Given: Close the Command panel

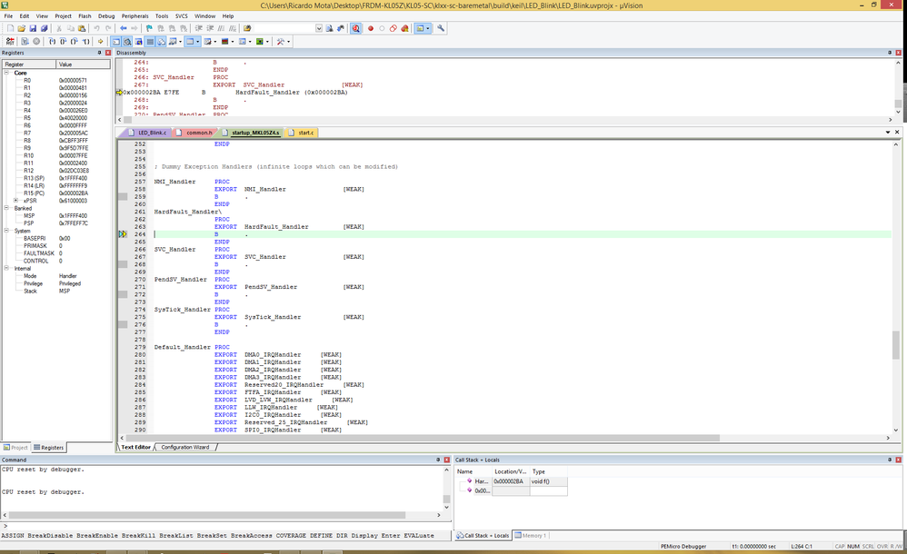Looking at the screenshot, I should point(446,460).
